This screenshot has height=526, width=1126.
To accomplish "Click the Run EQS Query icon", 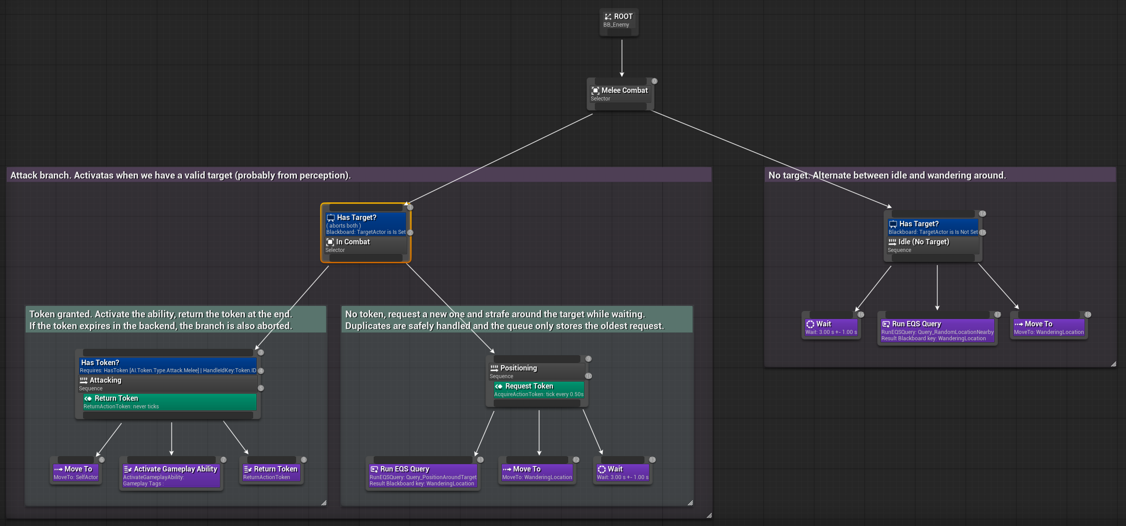I will [x=375, y=469].
